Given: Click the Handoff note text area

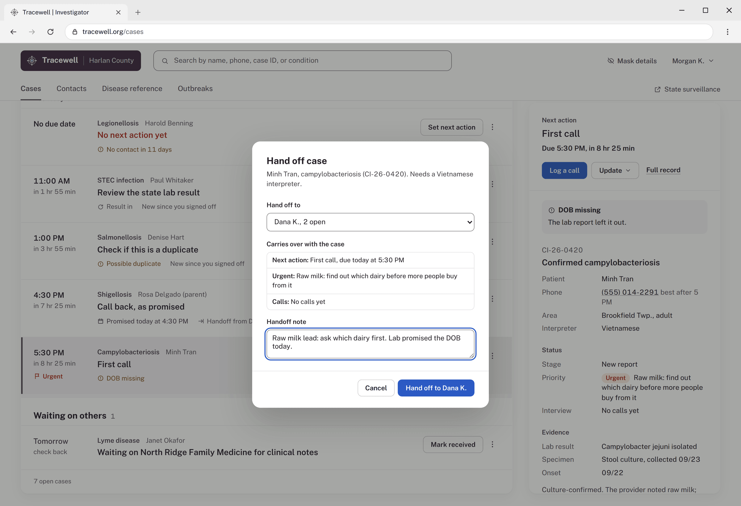Looking at the screenshot, I should point(370,344).
